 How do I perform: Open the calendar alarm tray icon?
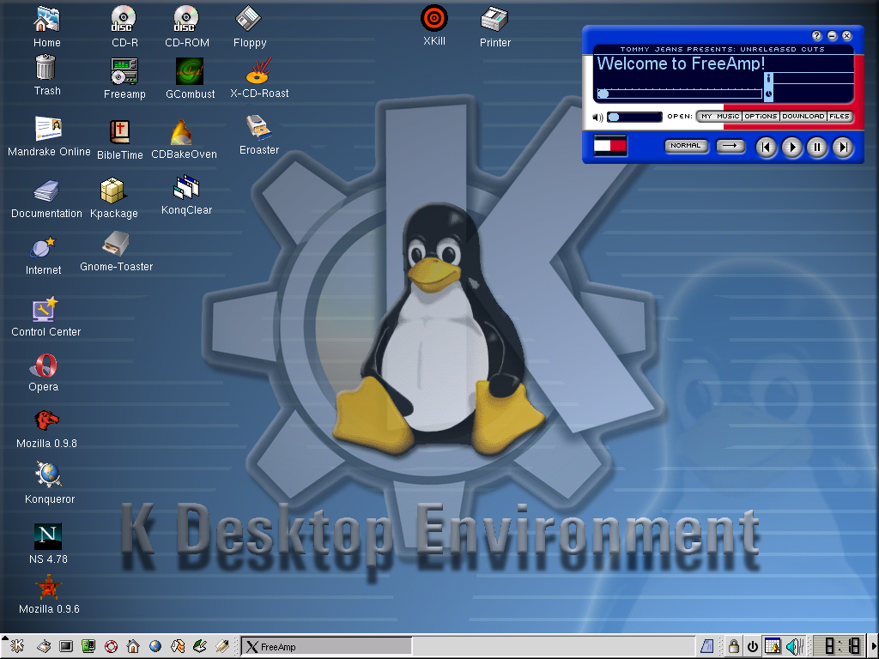773,646
